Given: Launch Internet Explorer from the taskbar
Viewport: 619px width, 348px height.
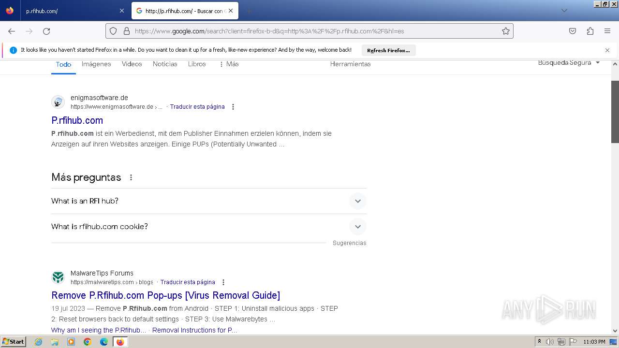Looking at the screenshot, I should click(x=39, y=342).
